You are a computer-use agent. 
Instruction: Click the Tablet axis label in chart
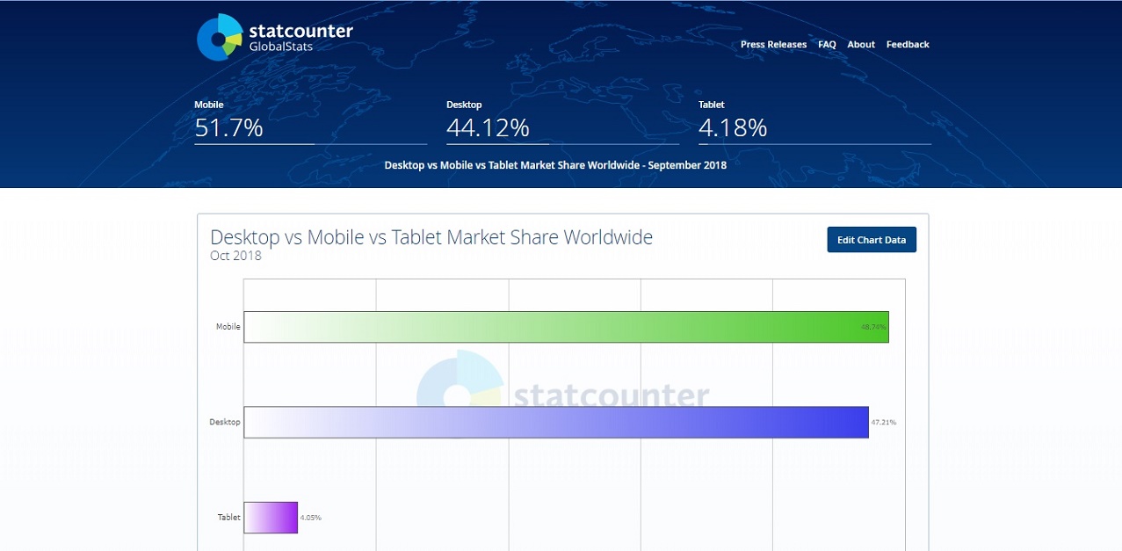coord(229,518)
